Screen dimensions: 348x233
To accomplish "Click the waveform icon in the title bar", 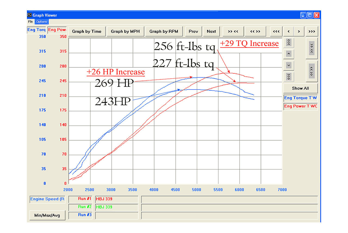I will (29, 15).
